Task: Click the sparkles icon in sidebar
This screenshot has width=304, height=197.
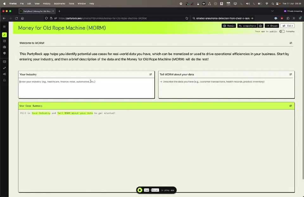Action: coord(4,68)
